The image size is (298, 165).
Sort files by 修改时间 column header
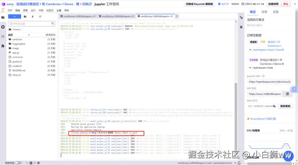pyautogui.click(x=50, y=35)
